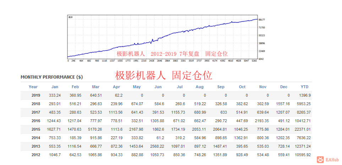This screenshot has height=165, width=342.
Task: Click 2017 September value 633
Action: (224, 112)
